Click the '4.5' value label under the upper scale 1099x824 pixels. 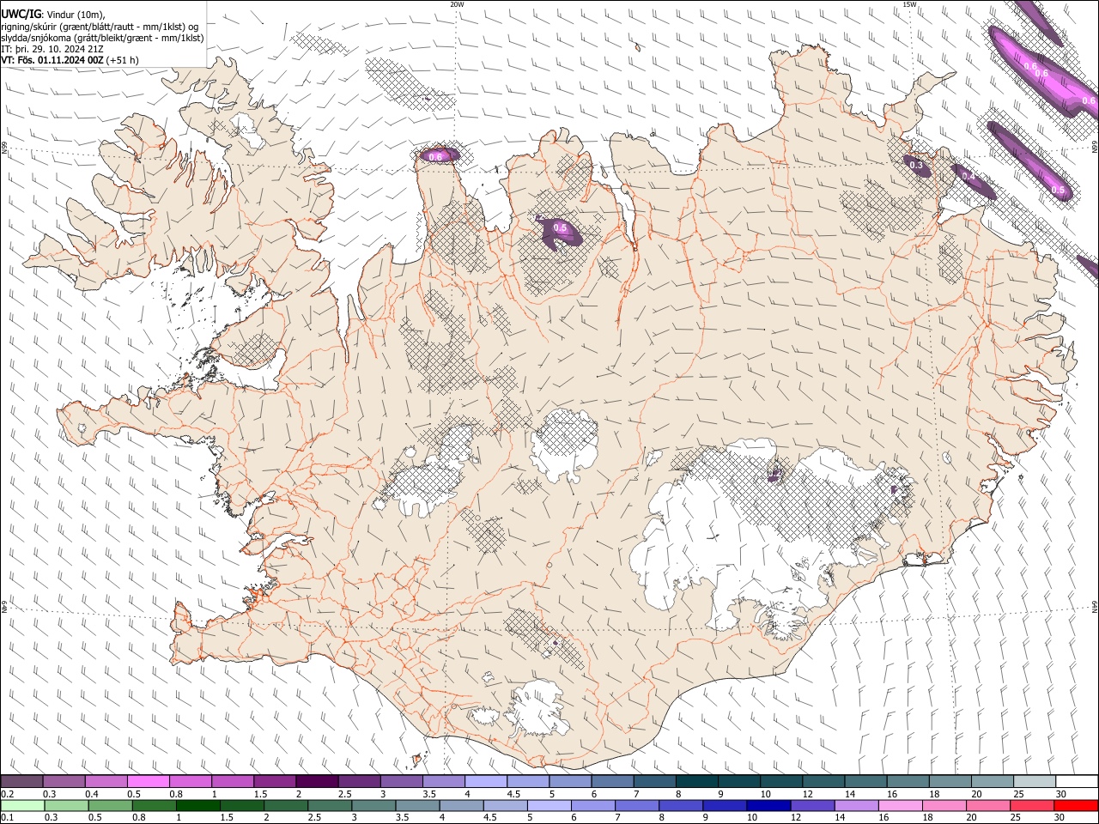click(513, 794)
